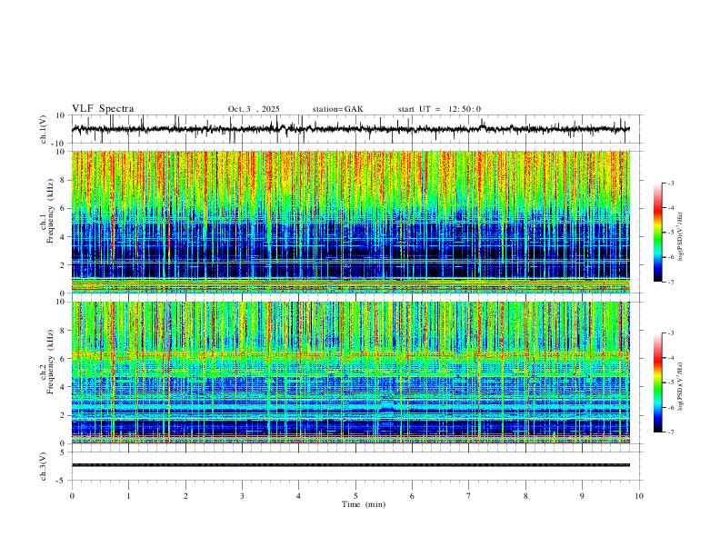The height and width of the screenshot is (556, 720).
Task: Click the ch.2 "Frequency (kHz)" axis label
Action: tap(50, 362)
